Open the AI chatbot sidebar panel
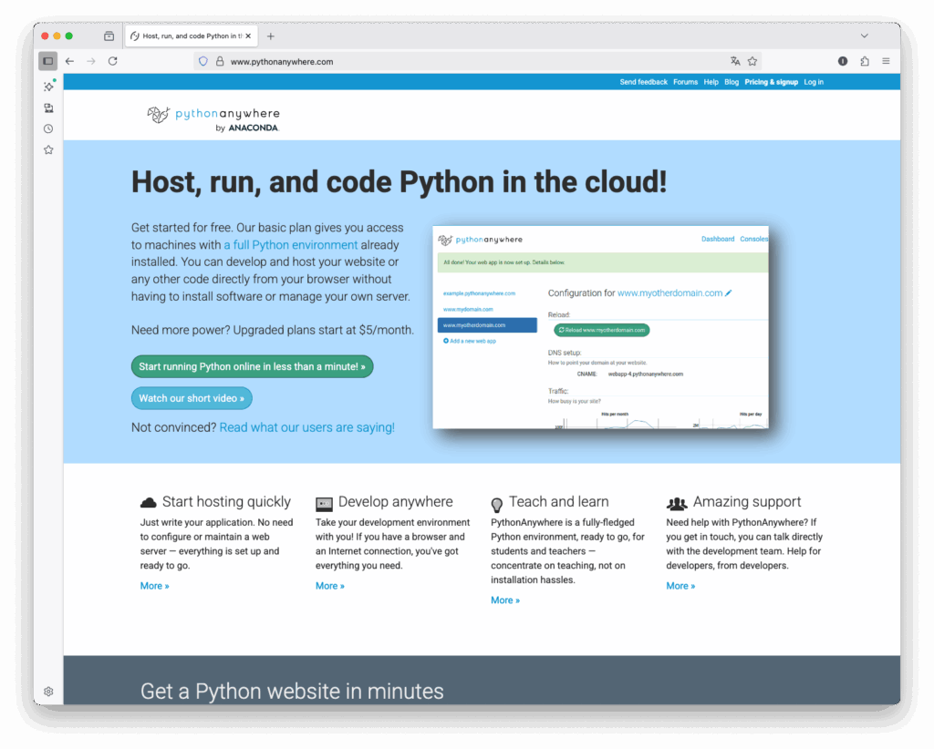Screen dimensions: 934x749 coord(48,87)
